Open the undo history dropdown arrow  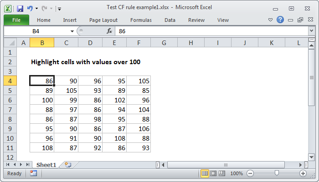(x=36, y=9)
